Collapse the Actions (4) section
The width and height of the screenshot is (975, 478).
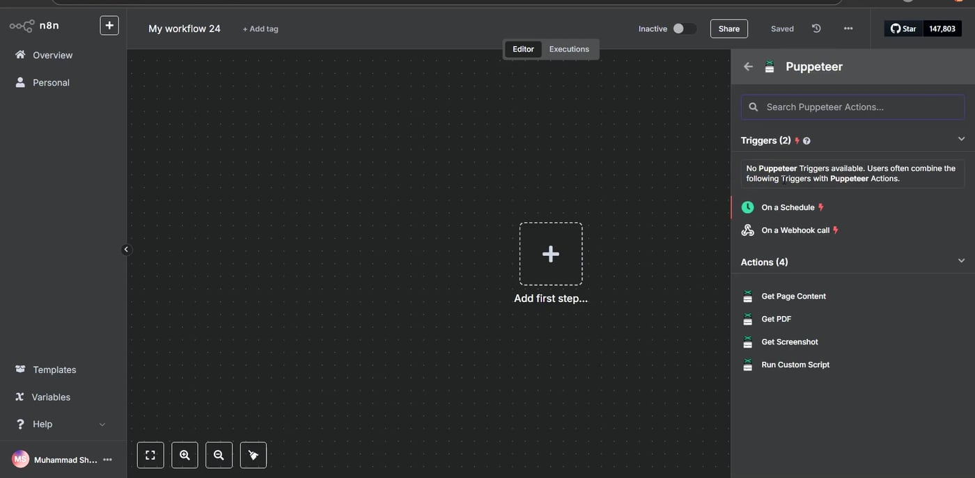961,261
